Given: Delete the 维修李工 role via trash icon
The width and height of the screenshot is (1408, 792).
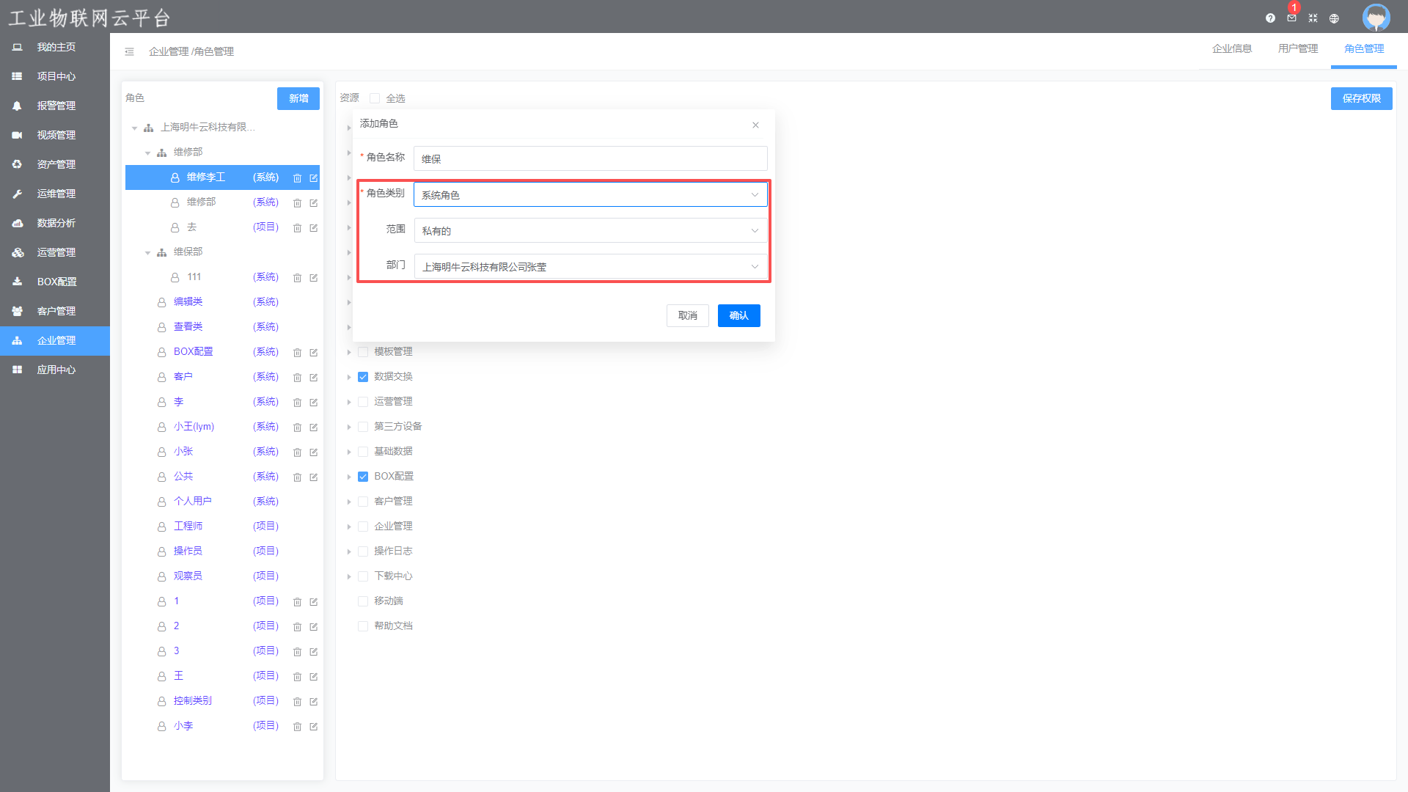Looking at the screenshot, I should [x=297, y=178].
